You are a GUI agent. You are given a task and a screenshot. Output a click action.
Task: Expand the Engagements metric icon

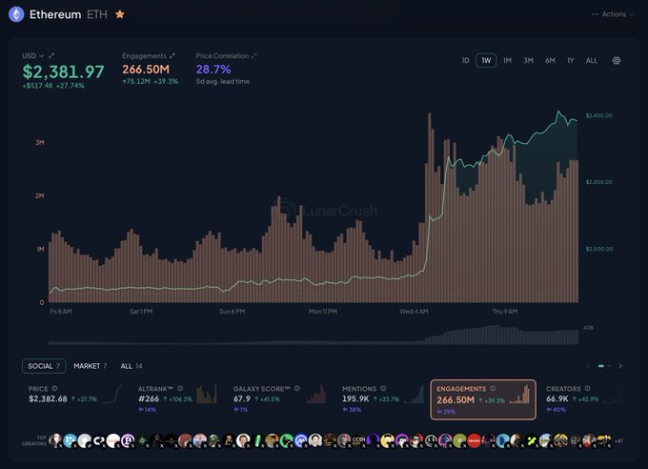[x=172, y=56]
